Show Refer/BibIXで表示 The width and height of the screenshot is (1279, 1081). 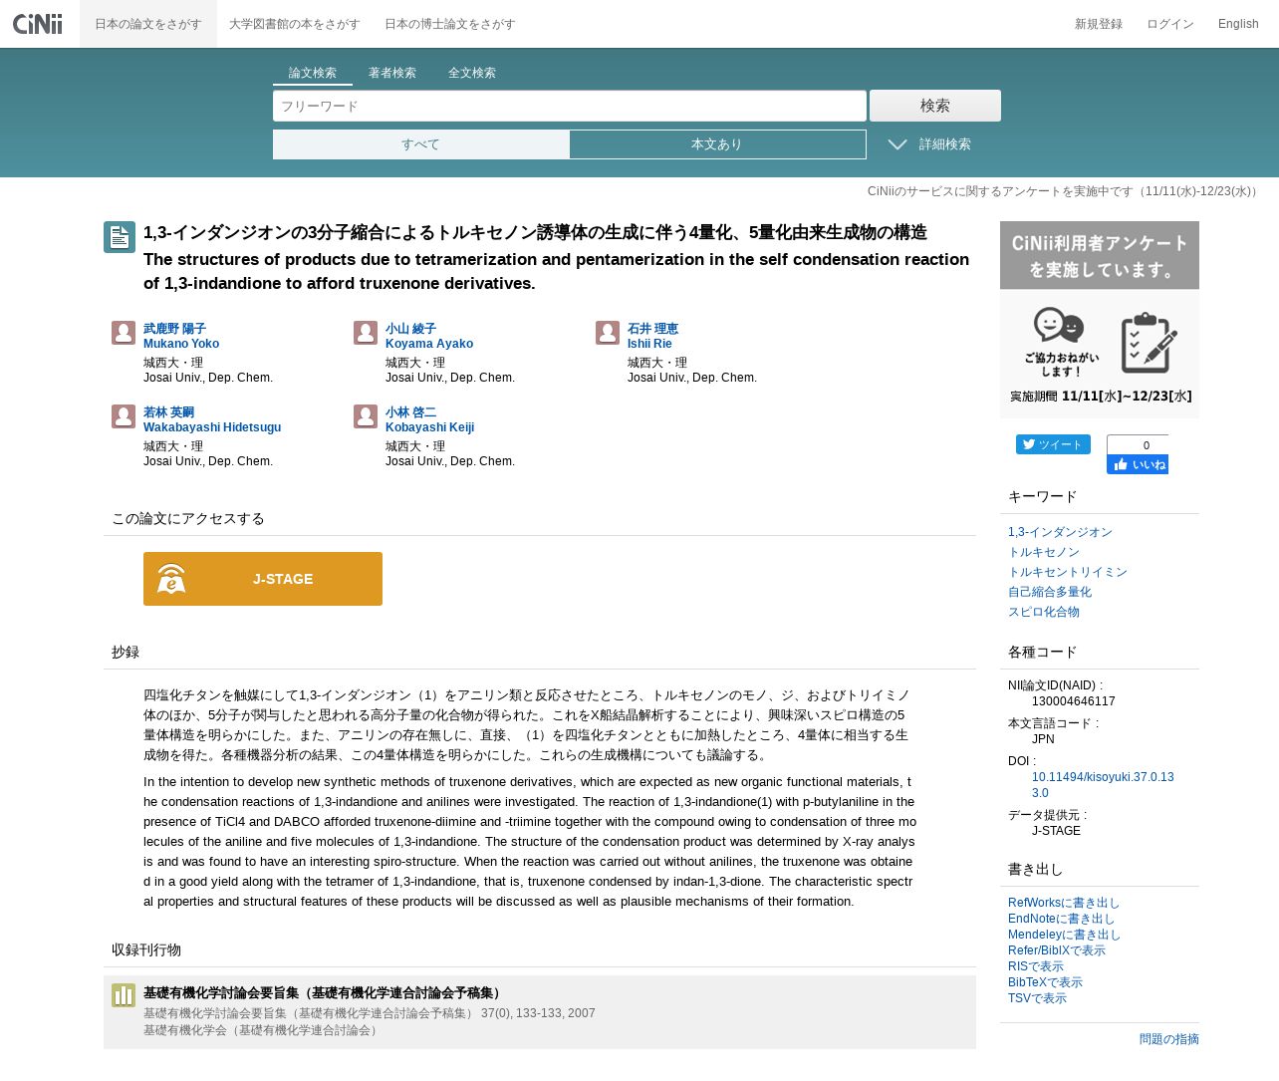(x=1057, y=950)
